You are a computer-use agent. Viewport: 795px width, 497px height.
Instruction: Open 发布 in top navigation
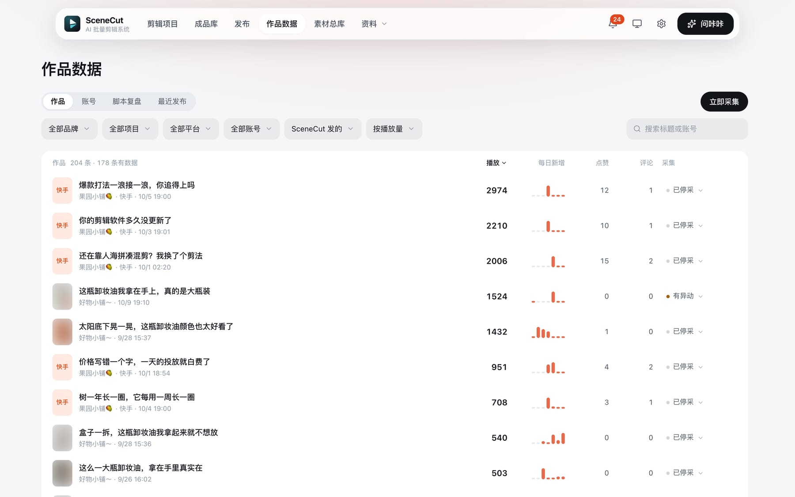(242, 24)
